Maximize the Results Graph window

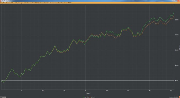(x=176, y=1)
